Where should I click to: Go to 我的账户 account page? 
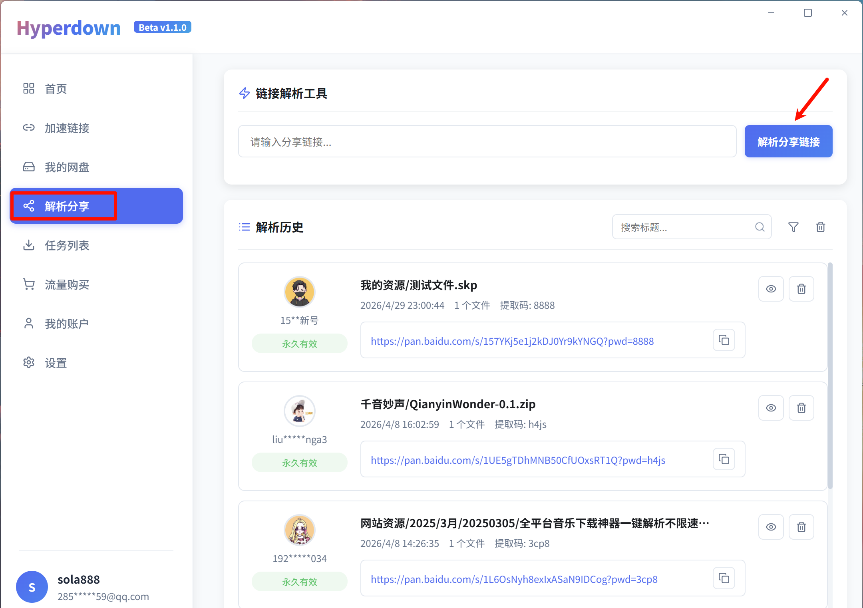click(96, 323)
